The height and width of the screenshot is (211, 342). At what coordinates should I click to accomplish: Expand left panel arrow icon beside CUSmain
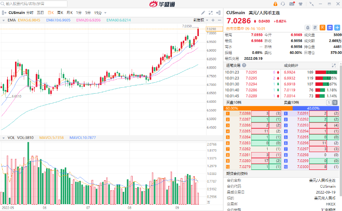point(4,13)
